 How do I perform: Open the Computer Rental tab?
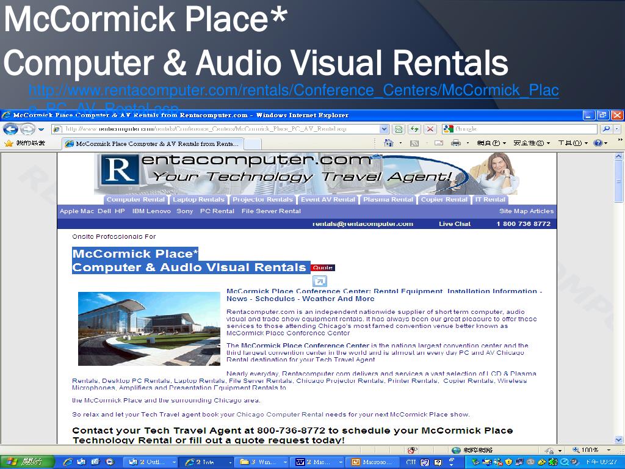pyautogui.click(x=135, y=200)
